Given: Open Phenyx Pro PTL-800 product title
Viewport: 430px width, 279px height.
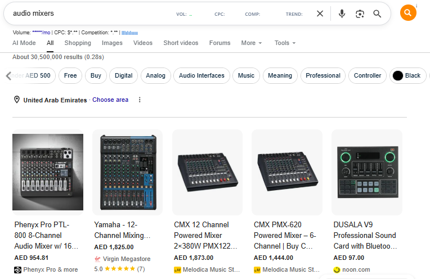Looking at the screenshot, I should tap(46, 236).
